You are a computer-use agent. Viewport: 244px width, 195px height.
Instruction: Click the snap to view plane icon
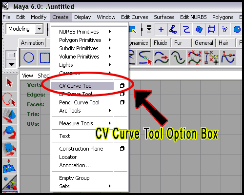(199, 29)
